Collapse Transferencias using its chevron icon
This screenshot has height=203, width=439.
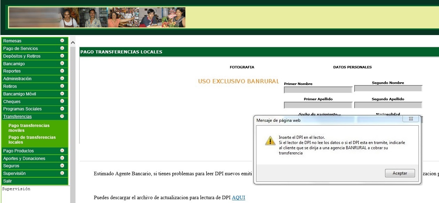[x=62, y=116]
